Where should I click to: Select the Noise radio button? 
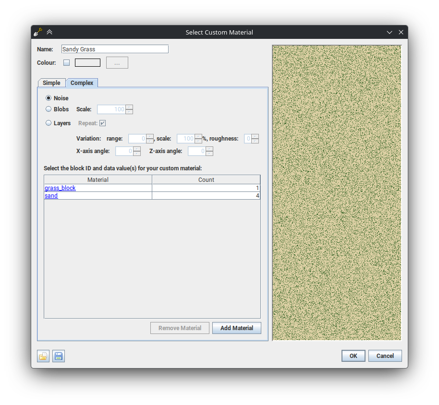48,98
